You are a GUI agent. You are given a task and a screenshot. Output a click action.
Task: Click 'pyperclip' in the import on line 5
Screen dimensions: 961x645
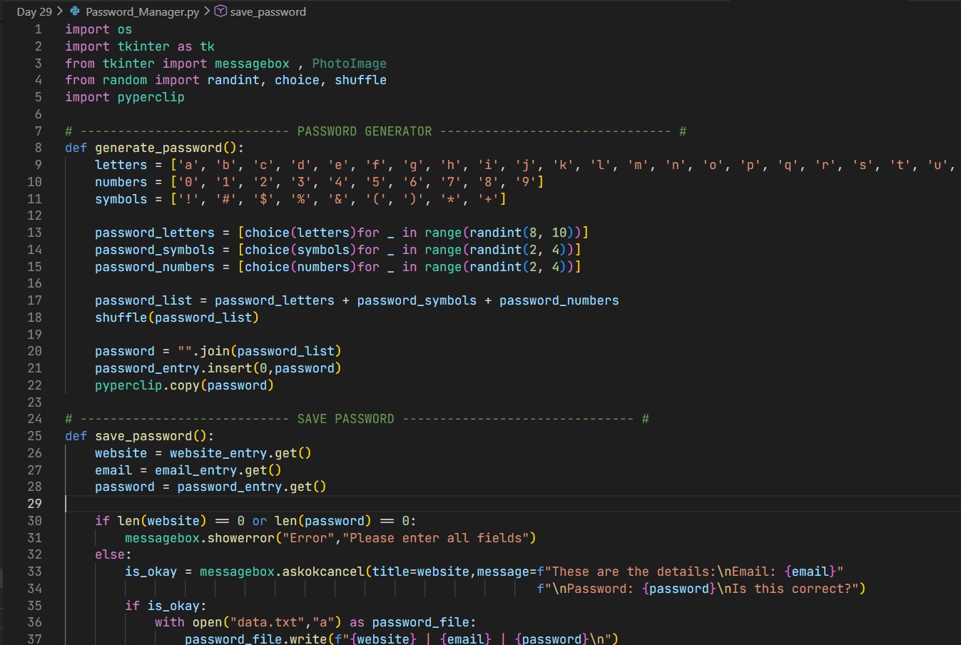(151, 97)
